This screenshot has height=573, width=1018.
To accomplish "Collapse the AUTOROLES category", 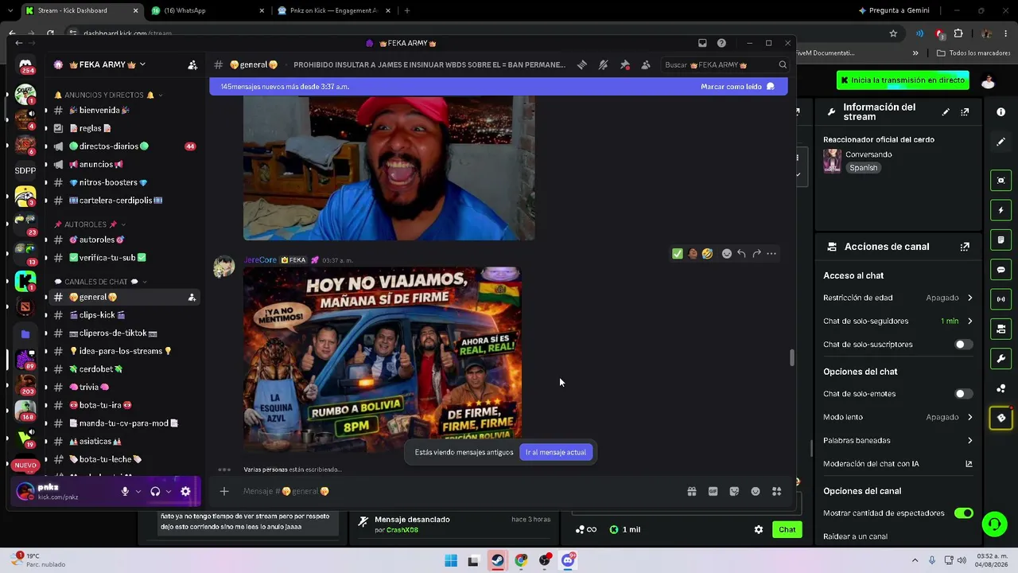I will tap(90, 224).
